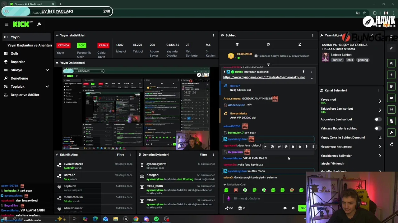Open Takipçilere özel sohbet settings

pos(351,110)
